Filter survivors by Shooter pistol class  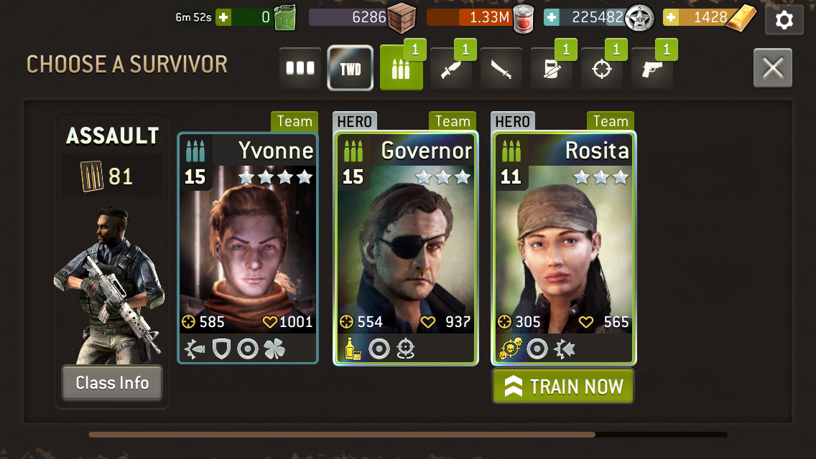pyautogui.click(x=652, y=68)
